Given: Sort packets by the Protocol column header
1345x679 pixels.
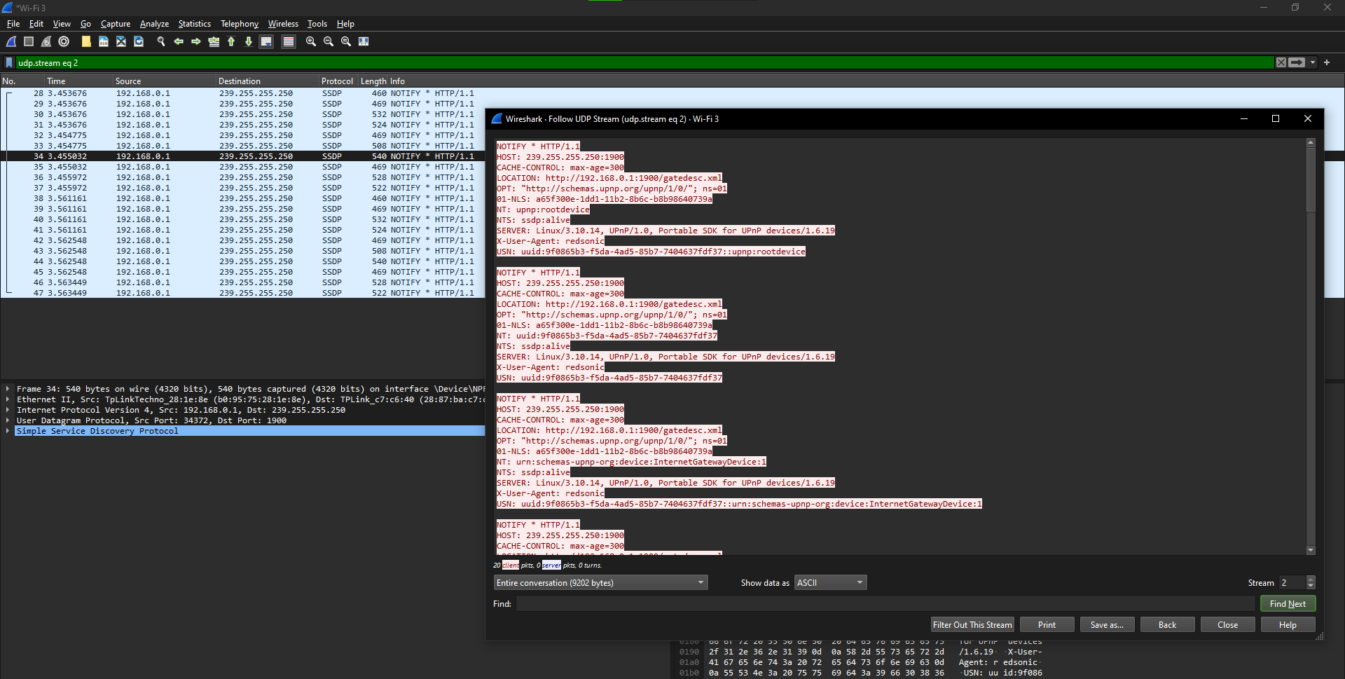Looking at the screenshot, I should pos(338,81).
